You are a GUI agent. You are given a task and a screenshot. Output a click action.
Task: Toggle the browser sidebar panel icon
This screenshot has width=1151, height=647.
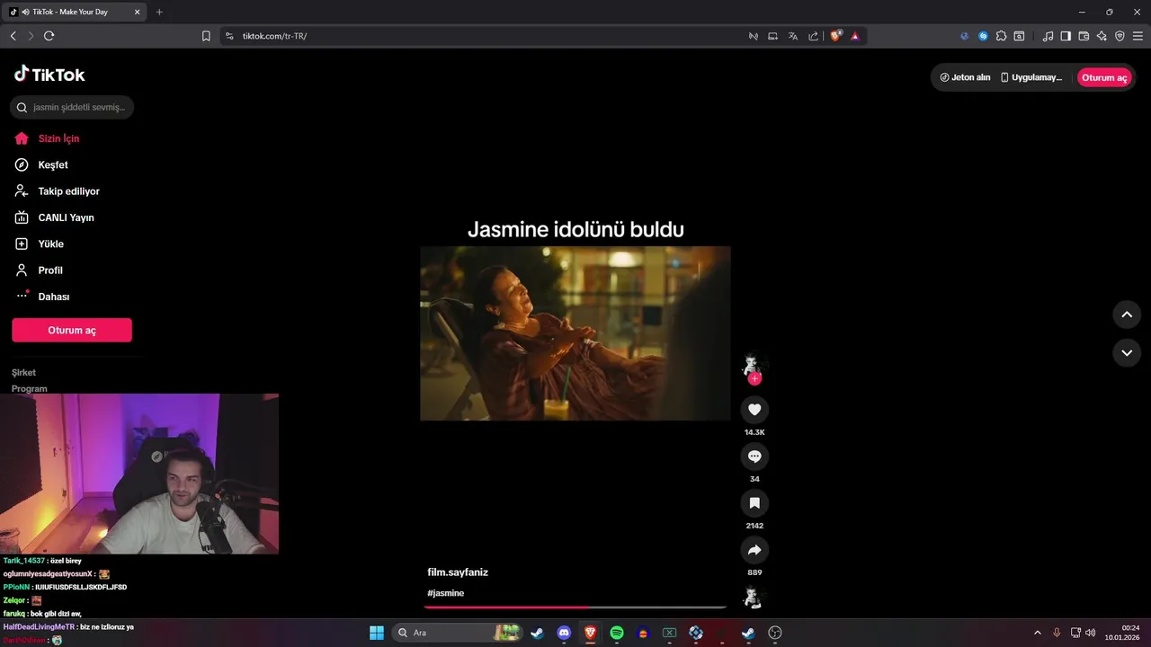[1066, 36]
